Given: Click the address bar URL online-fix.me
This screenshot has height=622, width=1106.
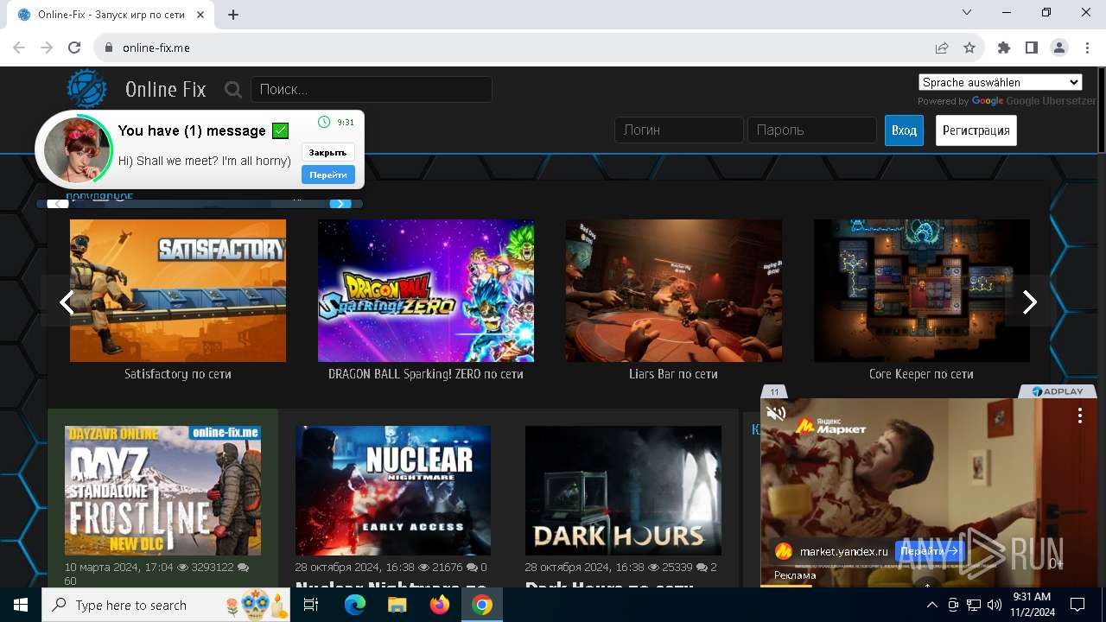Looking at the screenshot, I should coord(156,48).
